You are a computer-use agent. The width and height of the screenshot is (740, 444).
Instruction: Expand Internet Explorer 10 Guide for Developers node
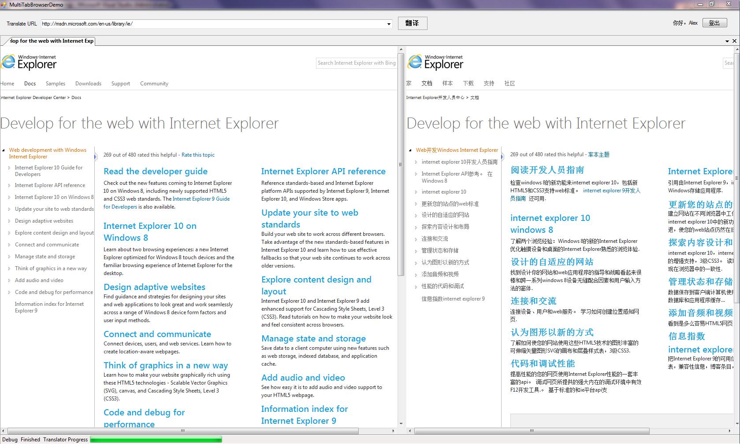(x=9, y=168)
